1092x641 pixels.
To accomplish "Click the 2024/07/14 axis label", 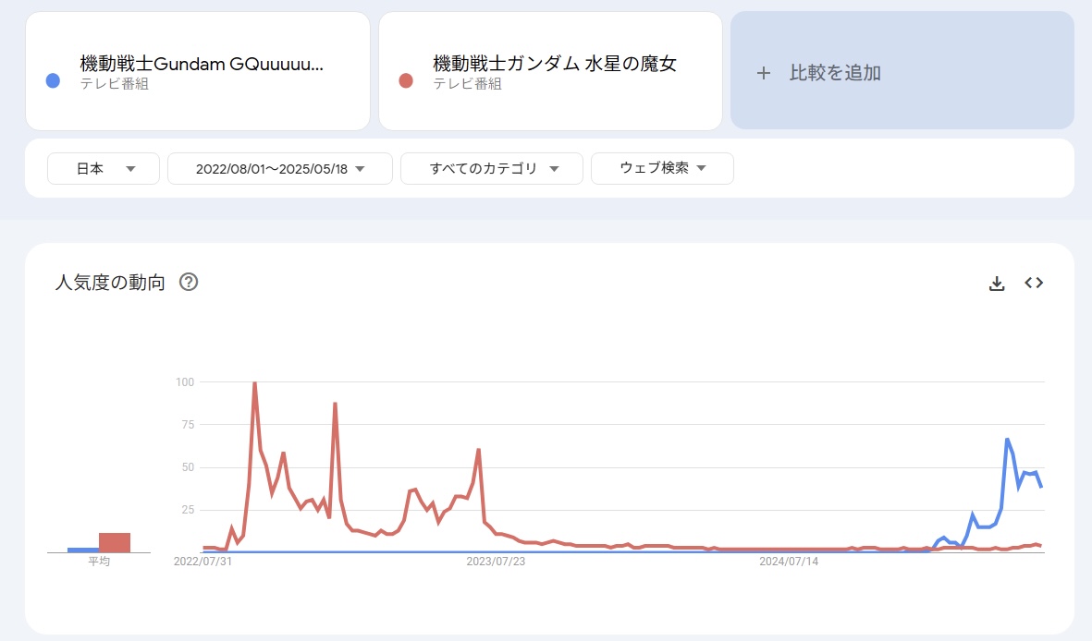I will coord(789,561).
